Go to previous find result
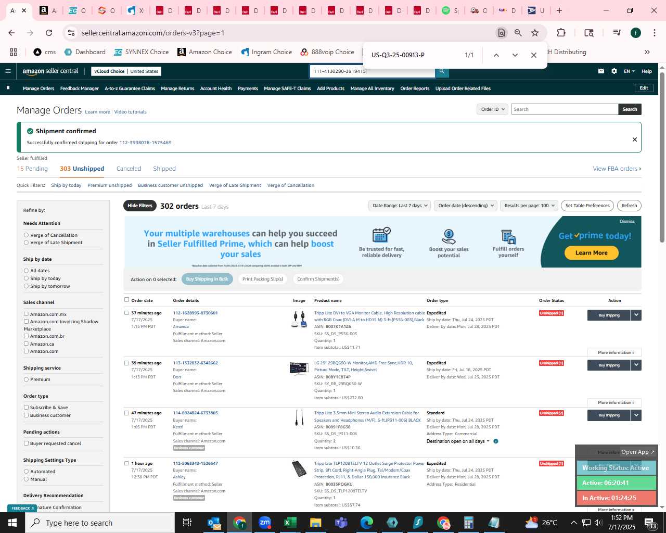Image resolution: width=666 pixels, height=533 pixels. (496, 55)
